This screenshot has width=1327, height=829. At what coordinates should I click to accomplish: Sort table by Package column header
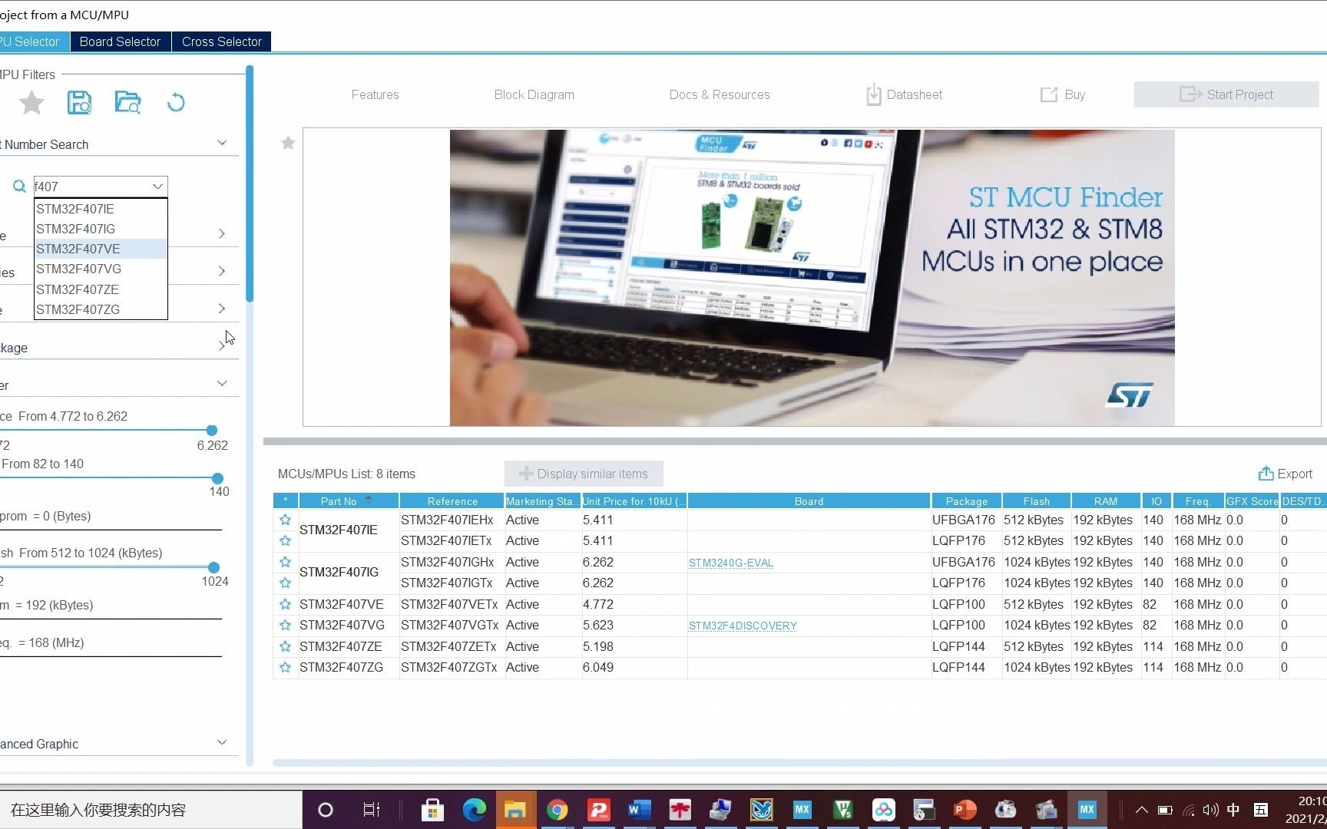(x=966, y=500)
